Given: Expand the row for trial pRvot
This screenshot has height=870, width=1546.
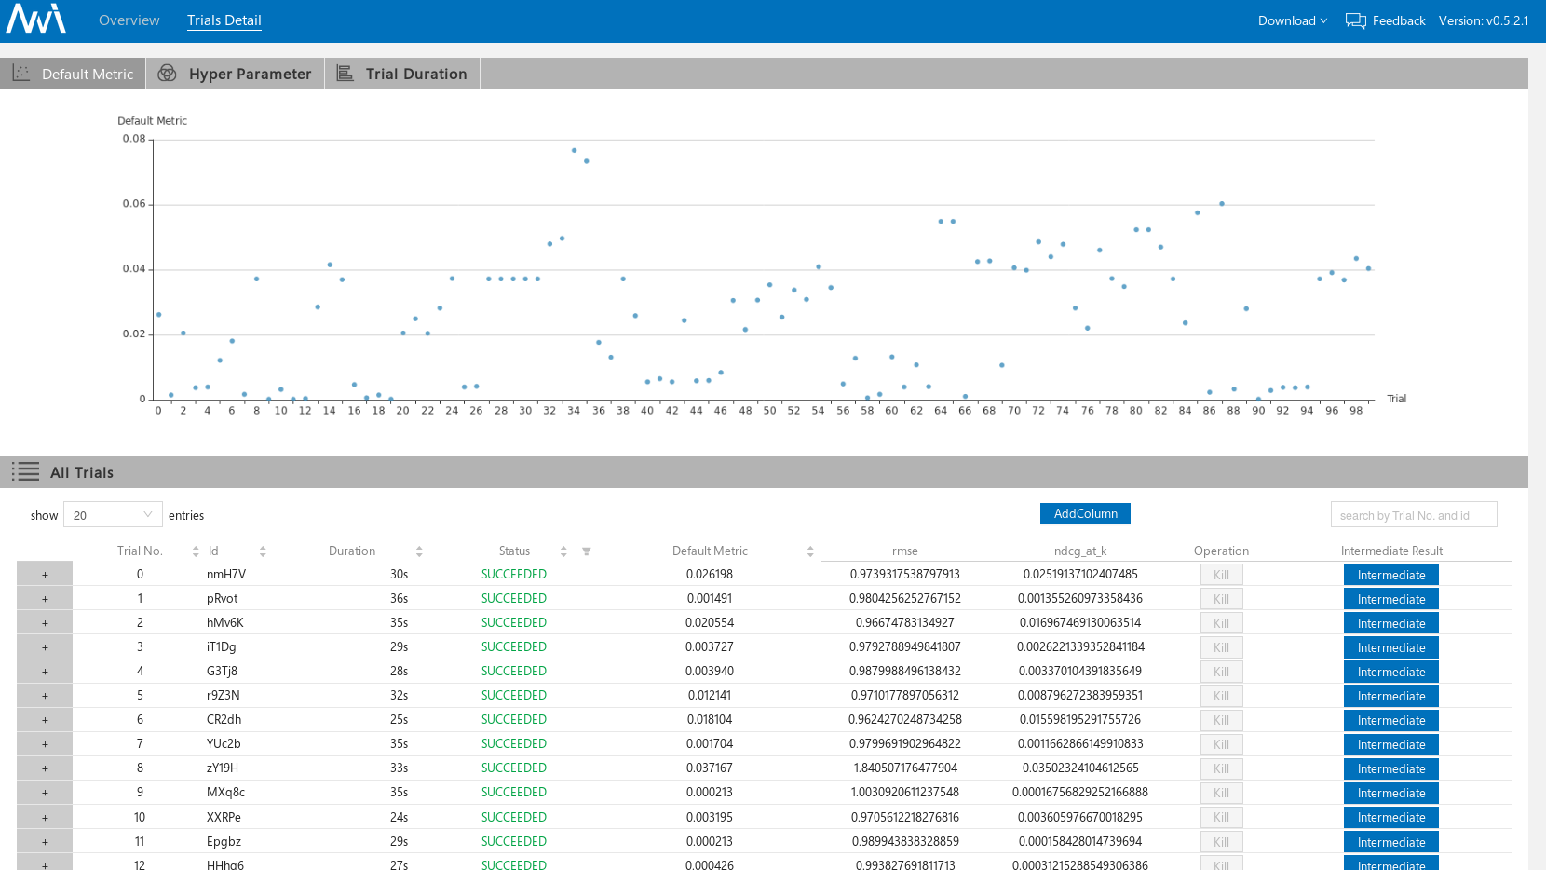Looking at the screenshot, I should point(45,599).
